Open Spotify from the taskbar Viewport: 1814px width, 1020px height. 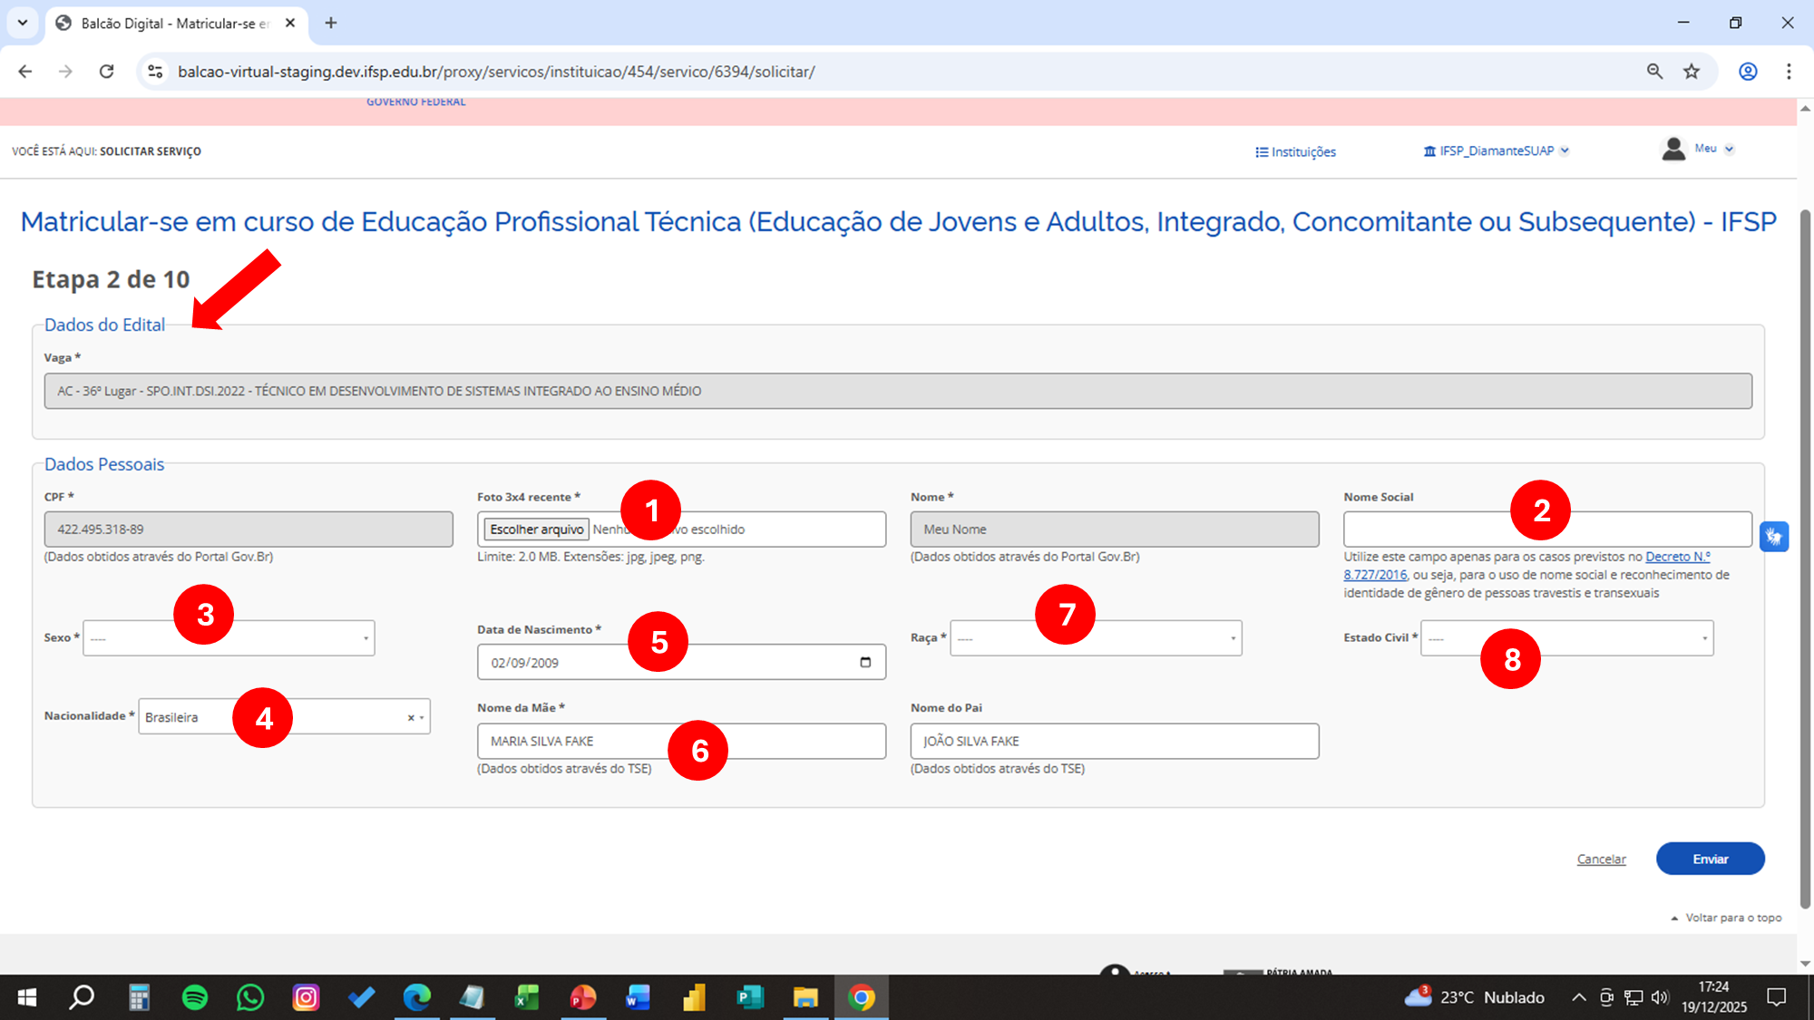(195, 997)
